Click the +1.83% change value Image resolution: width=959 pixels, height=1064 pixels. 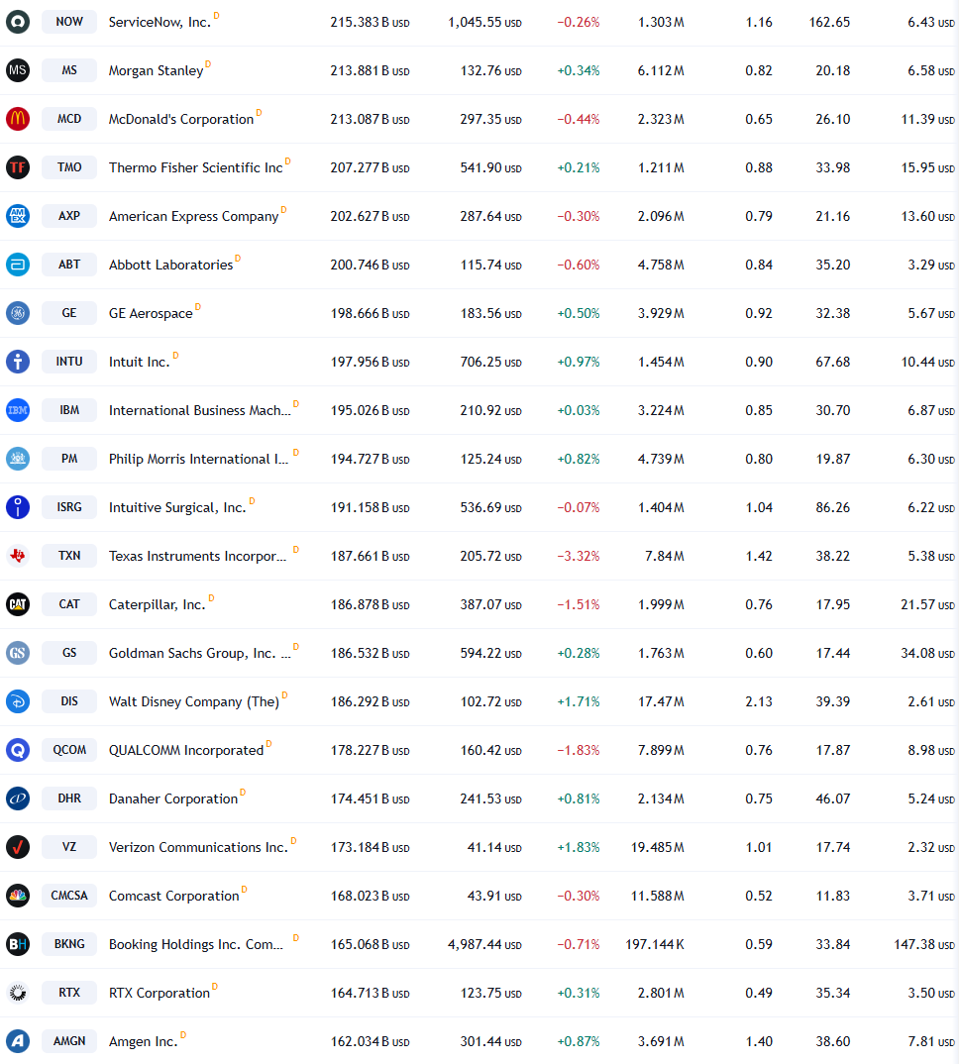(579, 847)
